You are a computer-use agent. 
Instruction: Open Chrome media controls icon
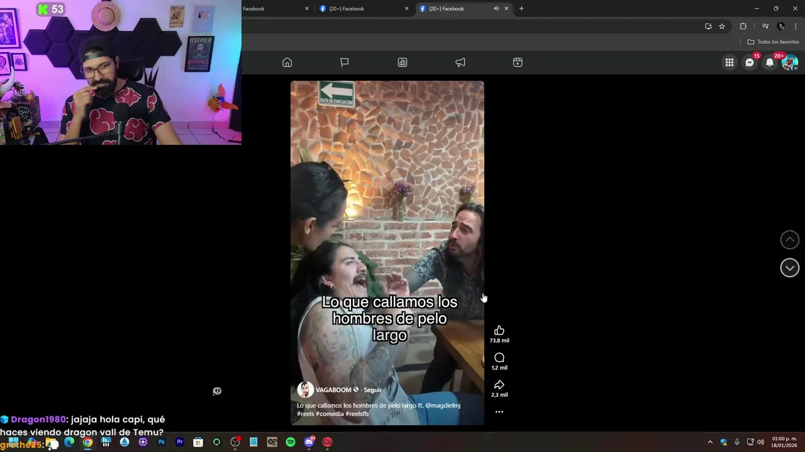pos(765,26)
